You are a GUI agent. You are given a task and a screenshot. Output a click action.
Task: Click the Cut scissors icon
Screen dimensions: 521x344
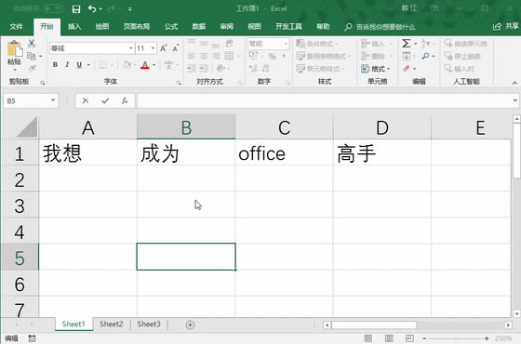[32, 43]
